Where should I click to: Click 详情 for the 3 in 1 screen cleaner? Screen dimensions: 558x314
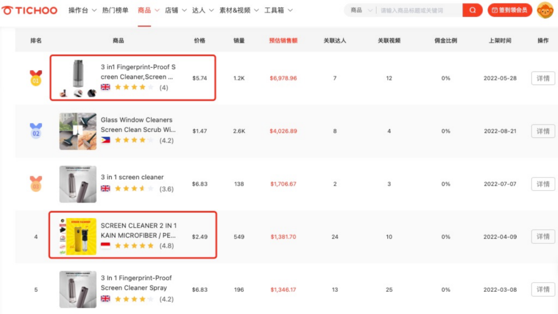(x=542, y=184)
